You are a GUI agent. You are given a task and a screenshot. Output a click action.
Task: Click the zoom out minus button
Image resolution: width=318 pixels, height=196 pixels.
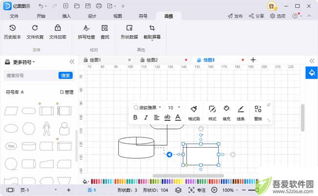coord(244,190)
